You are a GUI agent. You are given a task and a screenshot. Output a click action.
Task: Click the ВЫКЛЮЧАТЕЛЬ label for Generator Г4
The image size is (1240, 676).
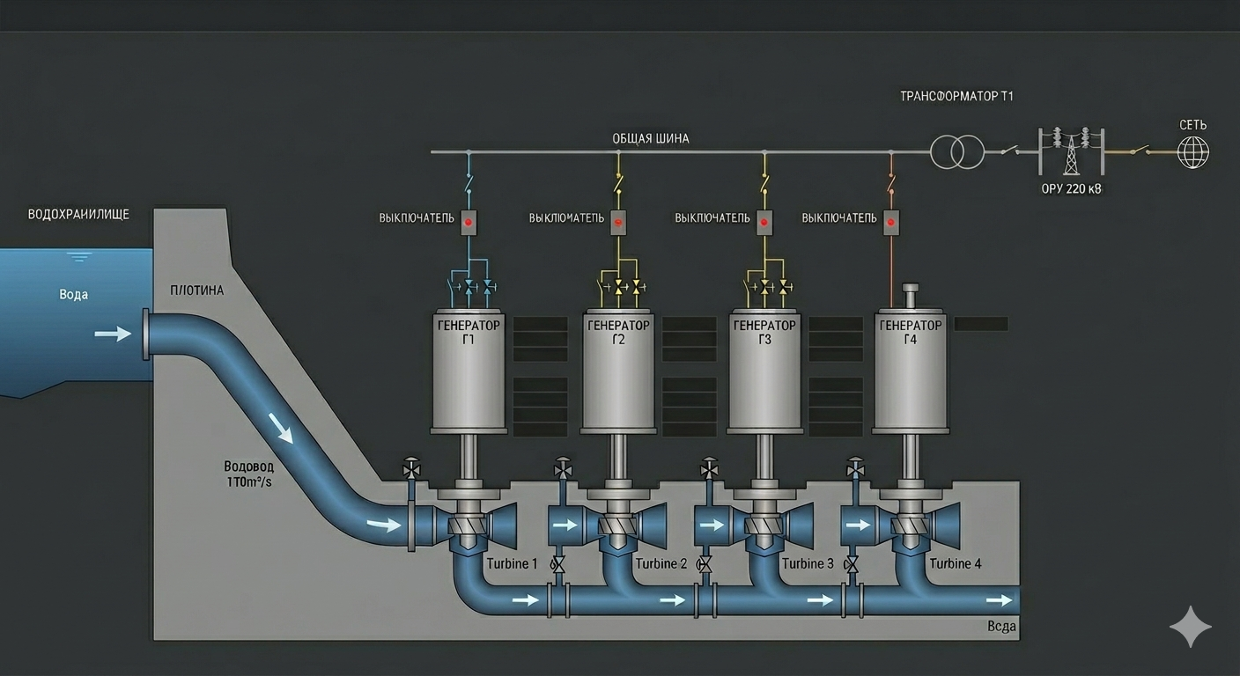839,217
